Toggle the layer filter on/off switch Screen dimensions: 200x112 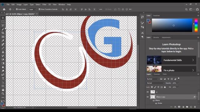coord(178,78)
